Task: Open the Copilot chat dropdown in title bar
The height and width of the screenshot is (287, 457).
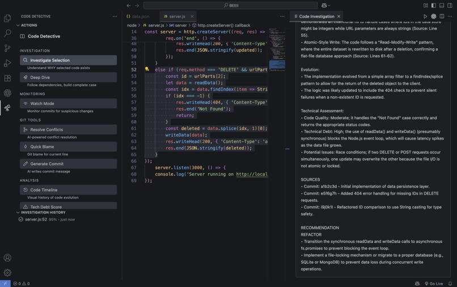Action: click(x=326, y=5)
